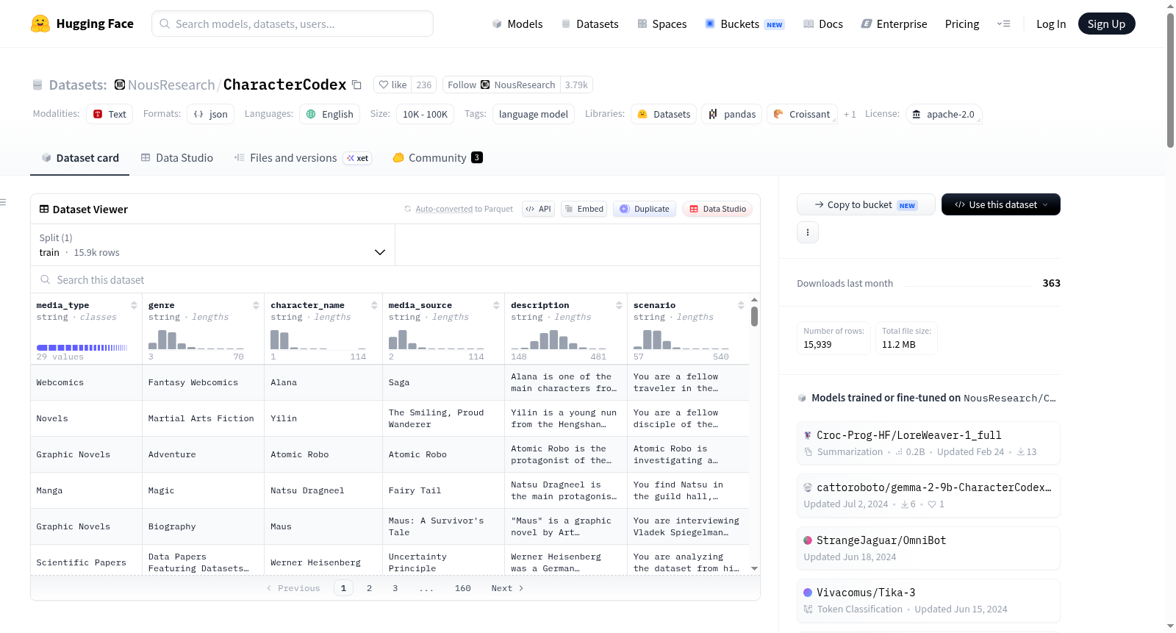The height and width of the screenshot is (633, 1176).
Task: Open the Vivacomus/Tika-3 model card
Action: click(x=928, y=601)
